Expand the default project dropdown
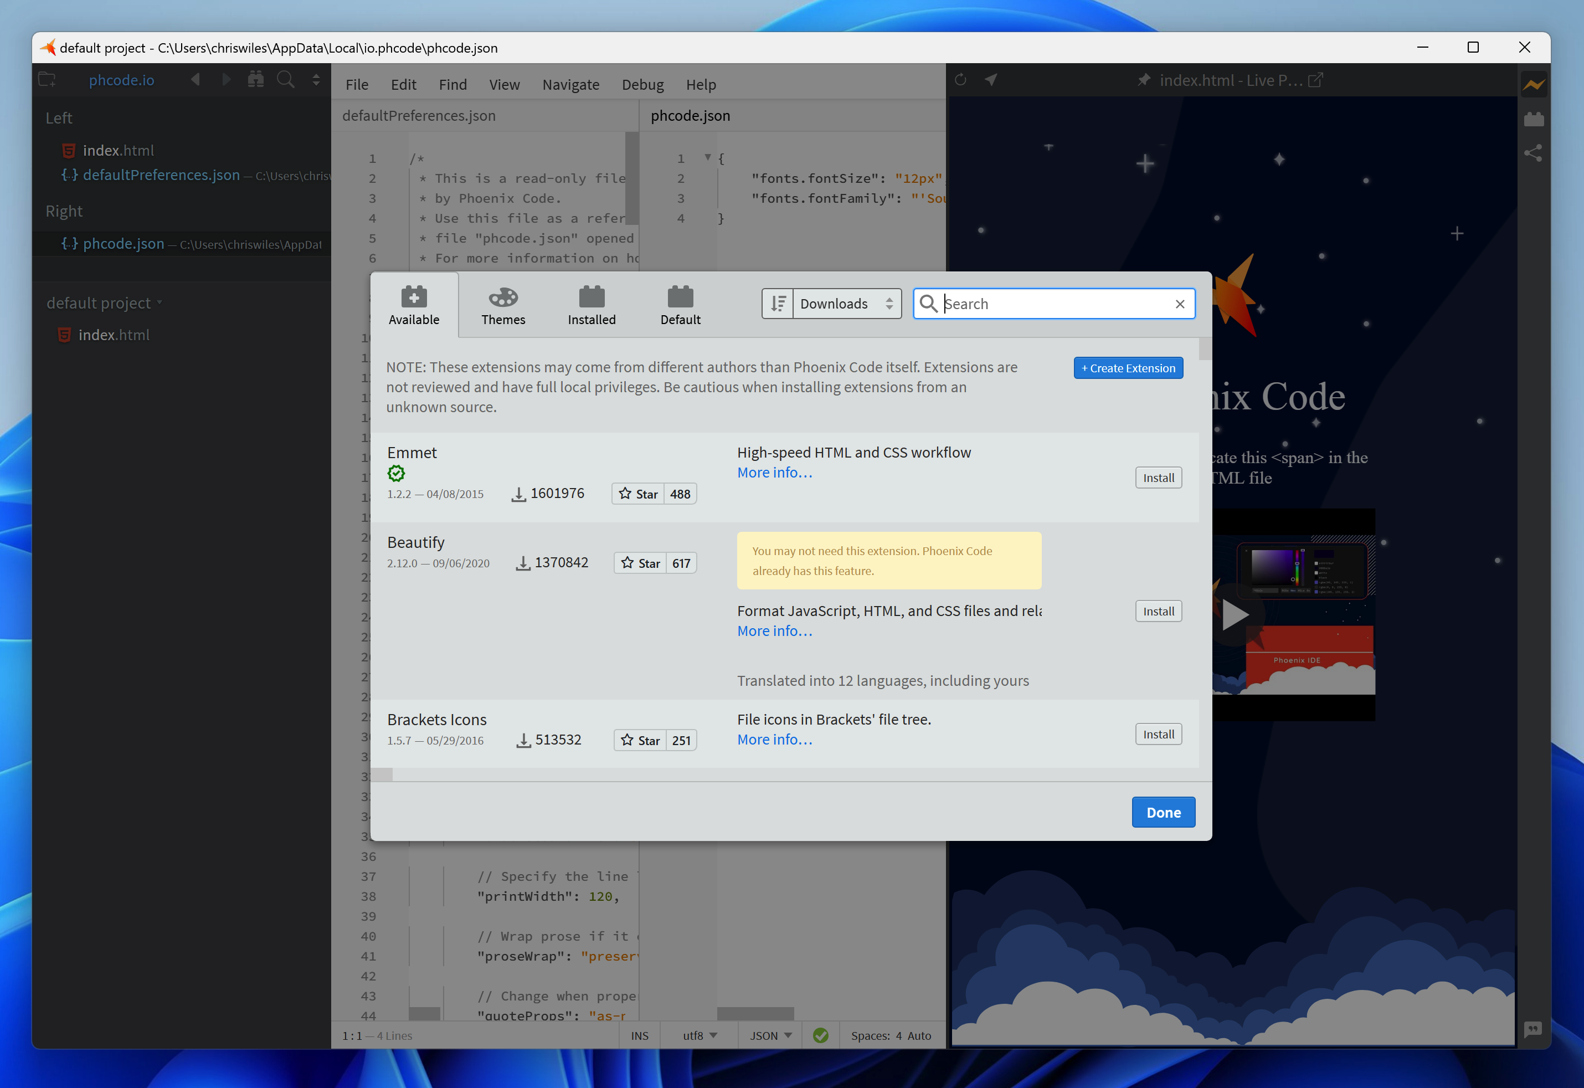Image resolution: width=1584 pixels, height=1088 pixels. [104, 302]
